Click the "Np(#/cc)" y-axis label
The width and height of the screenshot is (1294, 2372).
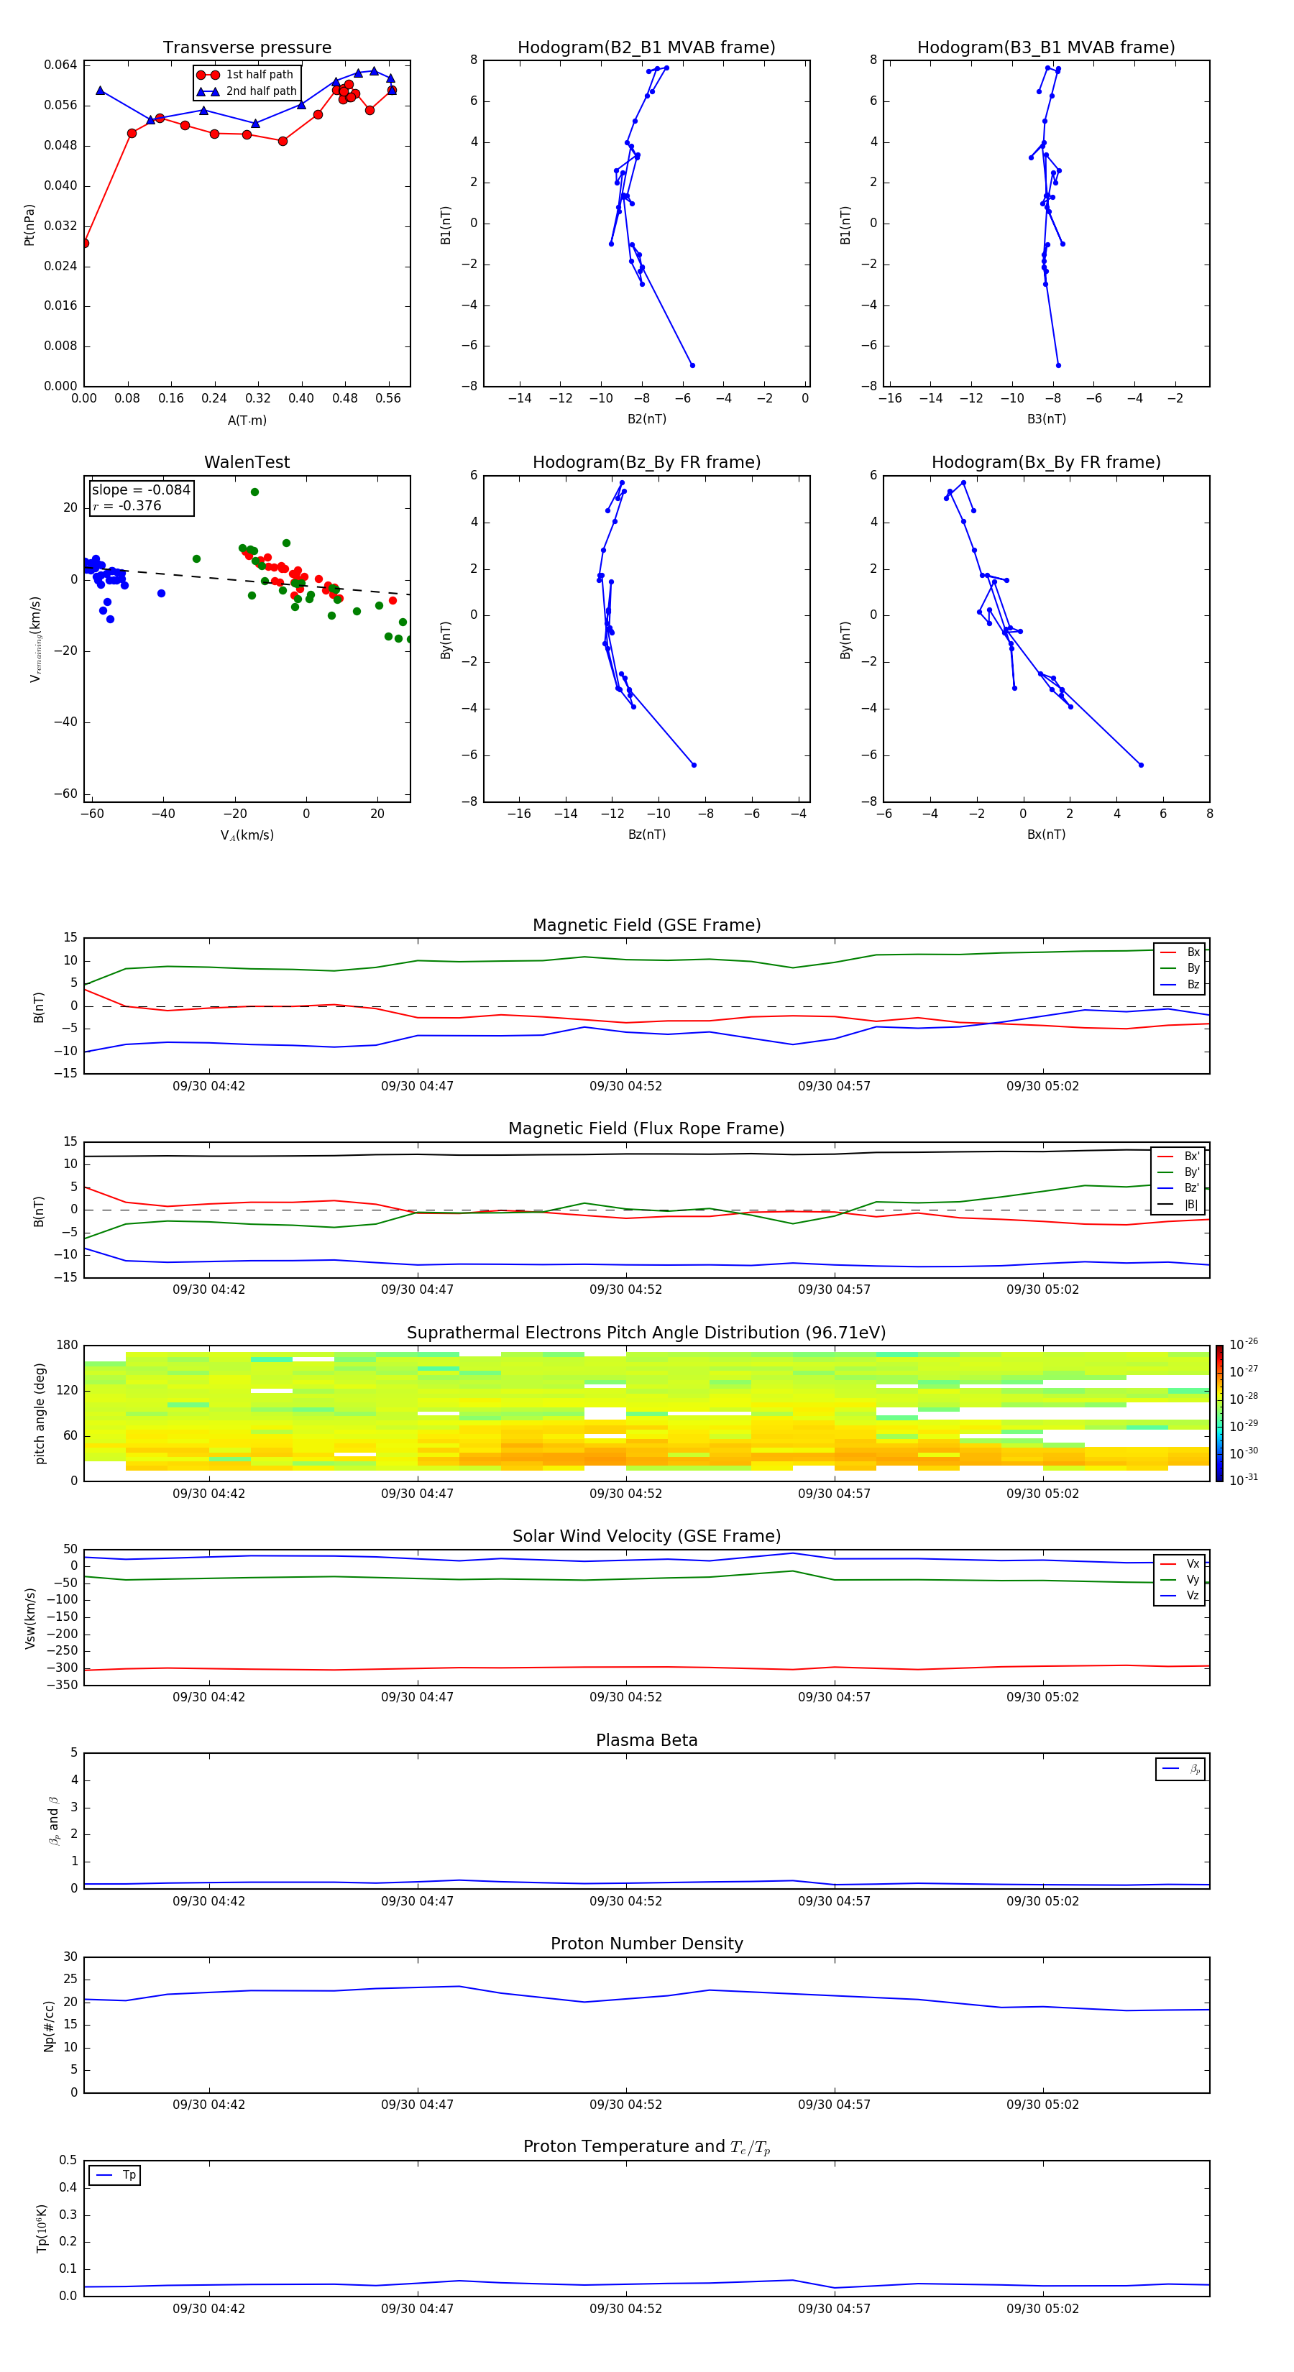pos(49,2025)
